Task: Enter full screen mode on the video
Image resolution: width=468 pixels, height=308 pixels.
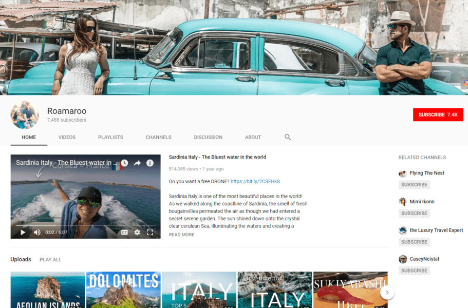Action: pyautogui.click(x=150, y=232)
